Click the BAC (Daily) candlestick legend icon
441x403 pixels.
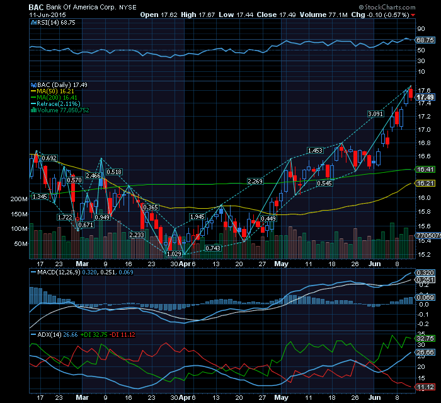coord(33,85)
